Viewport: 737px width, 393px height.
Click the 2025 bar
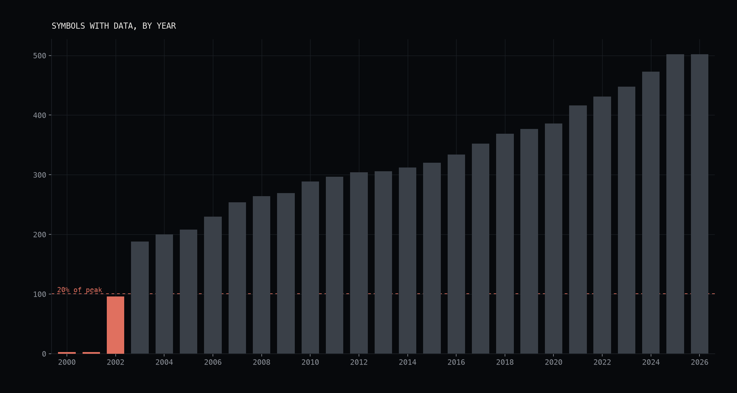(x=675, y=204)
